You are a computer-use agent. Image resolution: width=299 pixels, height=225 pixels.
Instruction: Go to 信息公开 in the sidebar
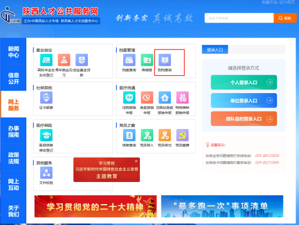[13, 78]
